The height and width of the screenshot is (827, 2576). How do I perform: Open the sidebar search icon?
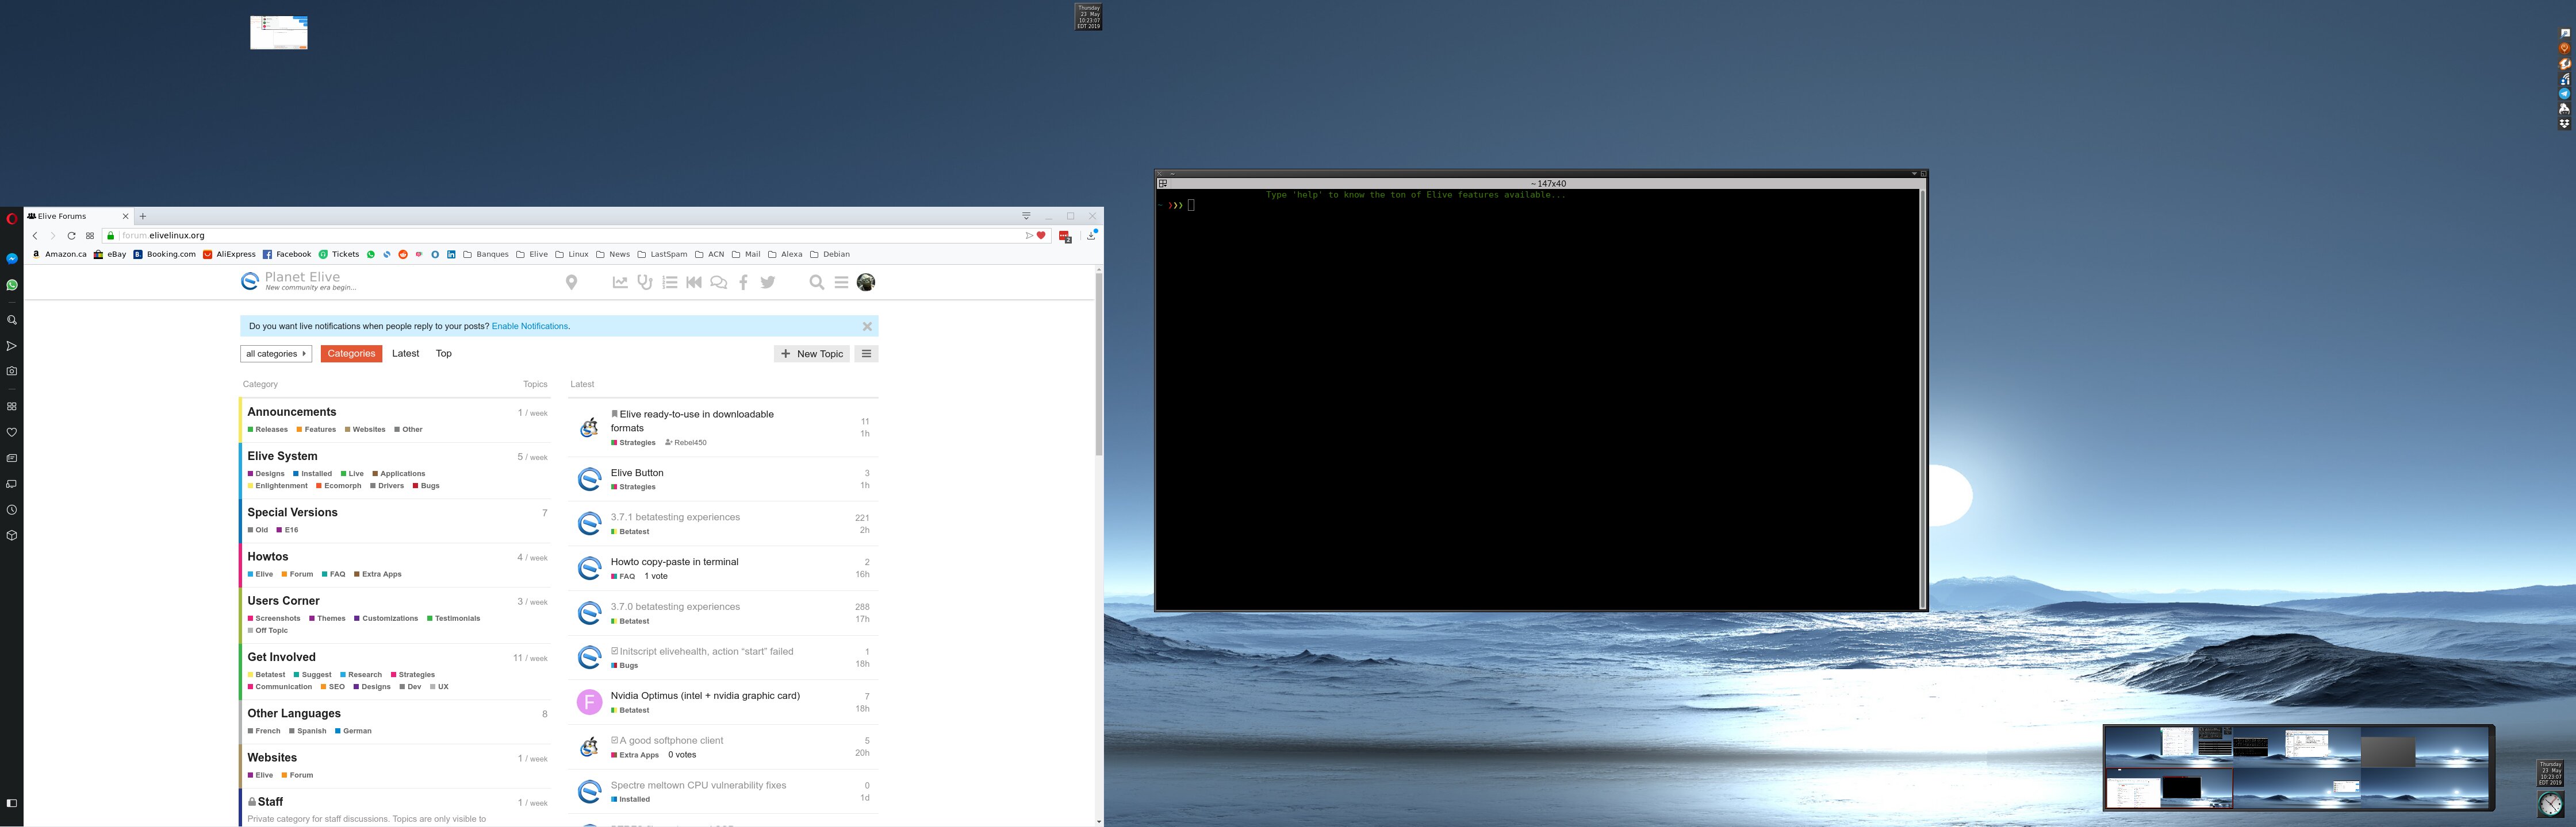(x=12, y=320)
